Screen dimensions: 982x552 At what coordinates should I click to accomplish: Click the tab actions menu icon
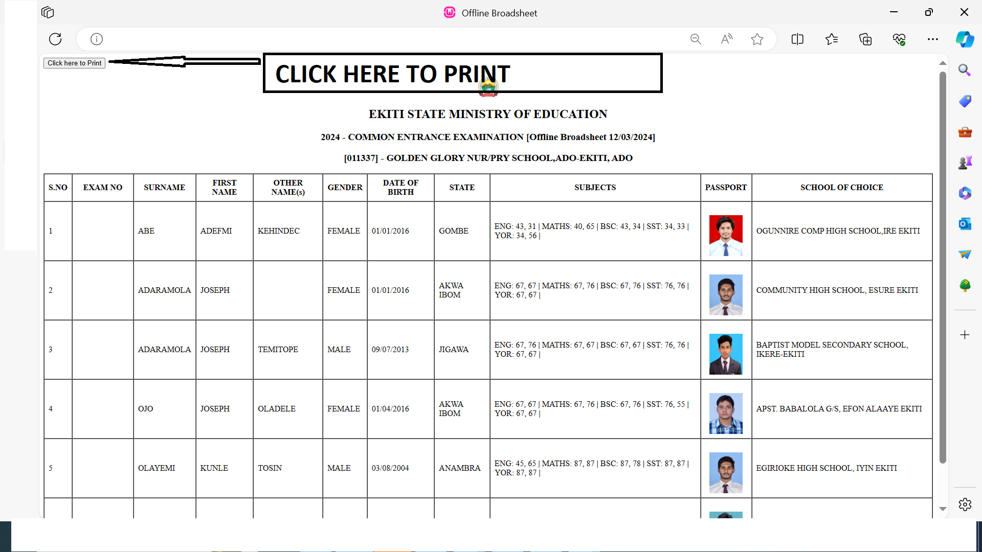pyautogui.click(x=48, y=12)
